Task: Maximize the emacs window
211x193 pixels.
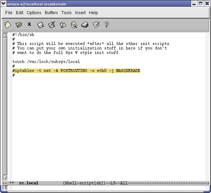Action: [201, 4]
